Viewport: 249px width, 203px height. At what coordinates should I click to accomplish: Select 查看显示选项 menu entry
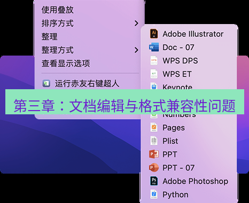click(x=66, y=64)
